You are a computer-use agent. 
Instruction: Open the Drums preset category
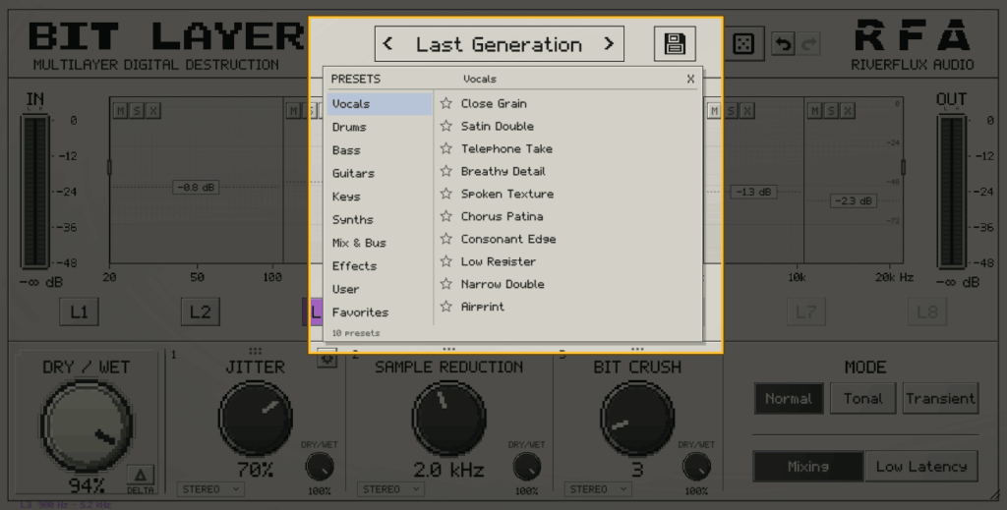(380, 127)
